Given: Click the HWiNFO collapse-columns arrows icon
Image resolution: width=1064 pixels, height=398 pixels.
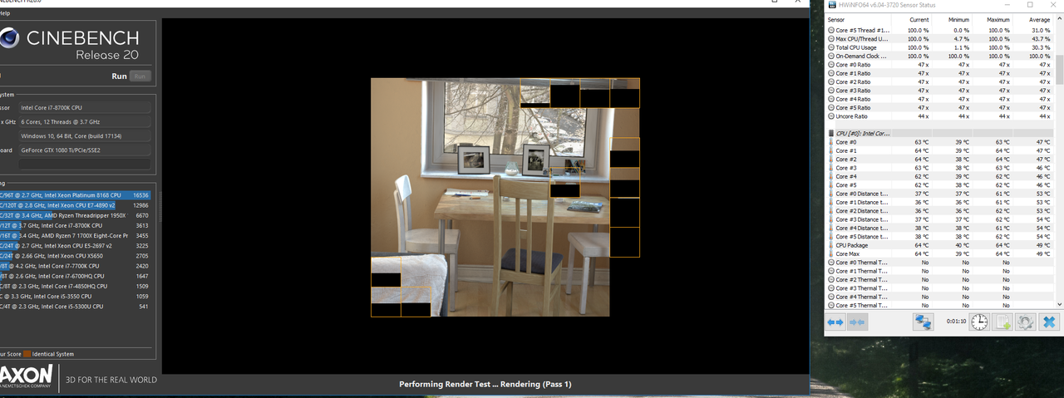Looking at the screenshot, I should 857,322.
